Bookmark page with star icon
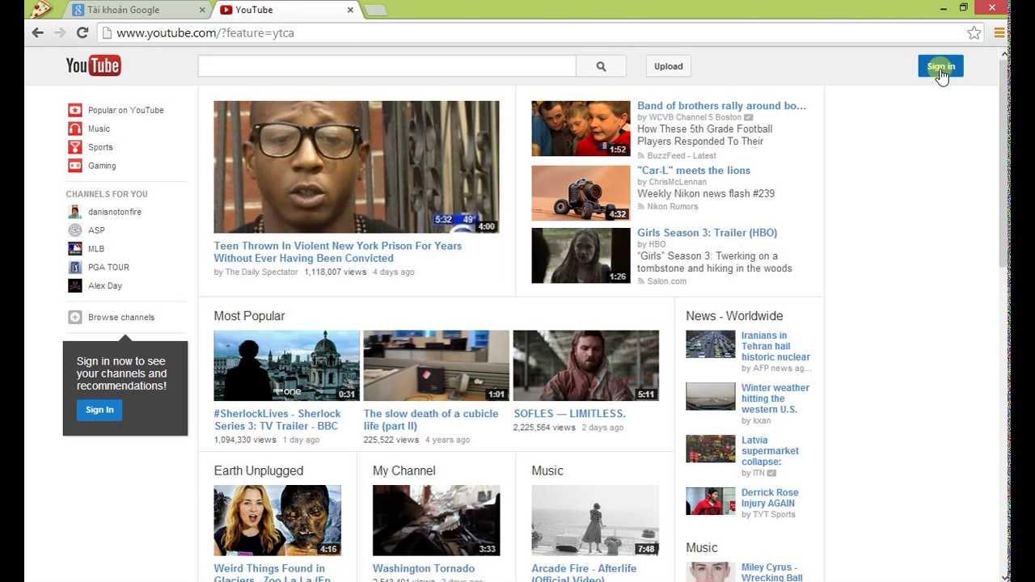1035x582 pixels. tap(974, 33)
